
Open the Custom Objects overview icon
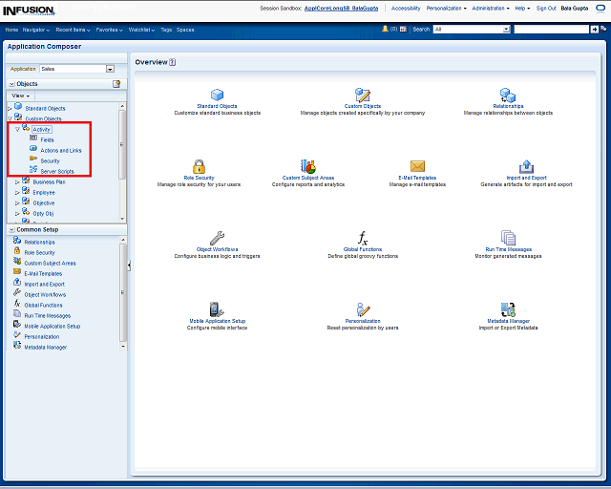point(362,95)
